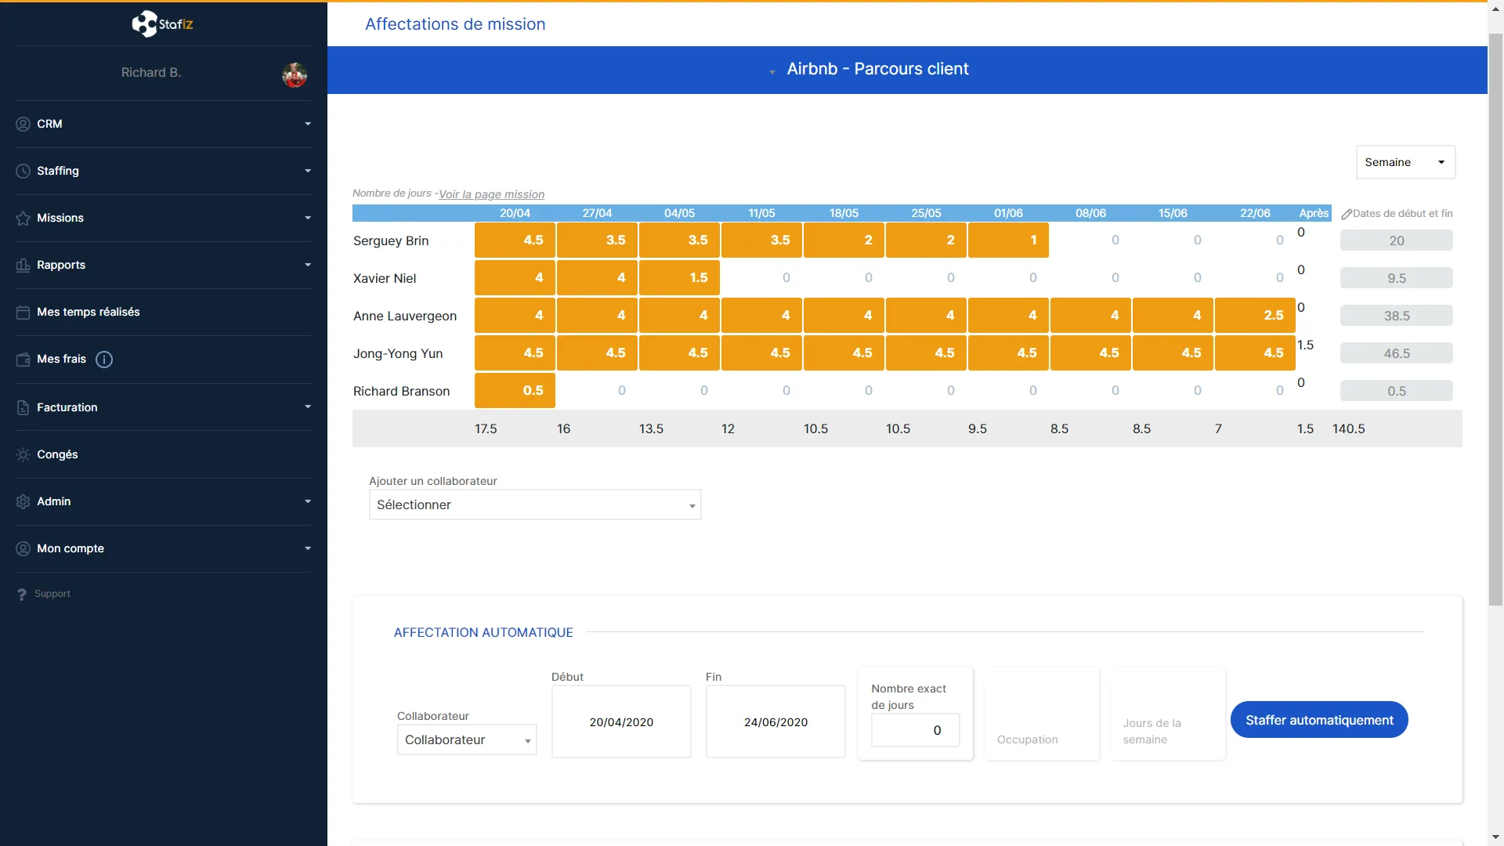Click Xavier Niel's 04/05 cell showing 1.5
This screenshot has width=1504, height=846.
[x=679, y=278]
